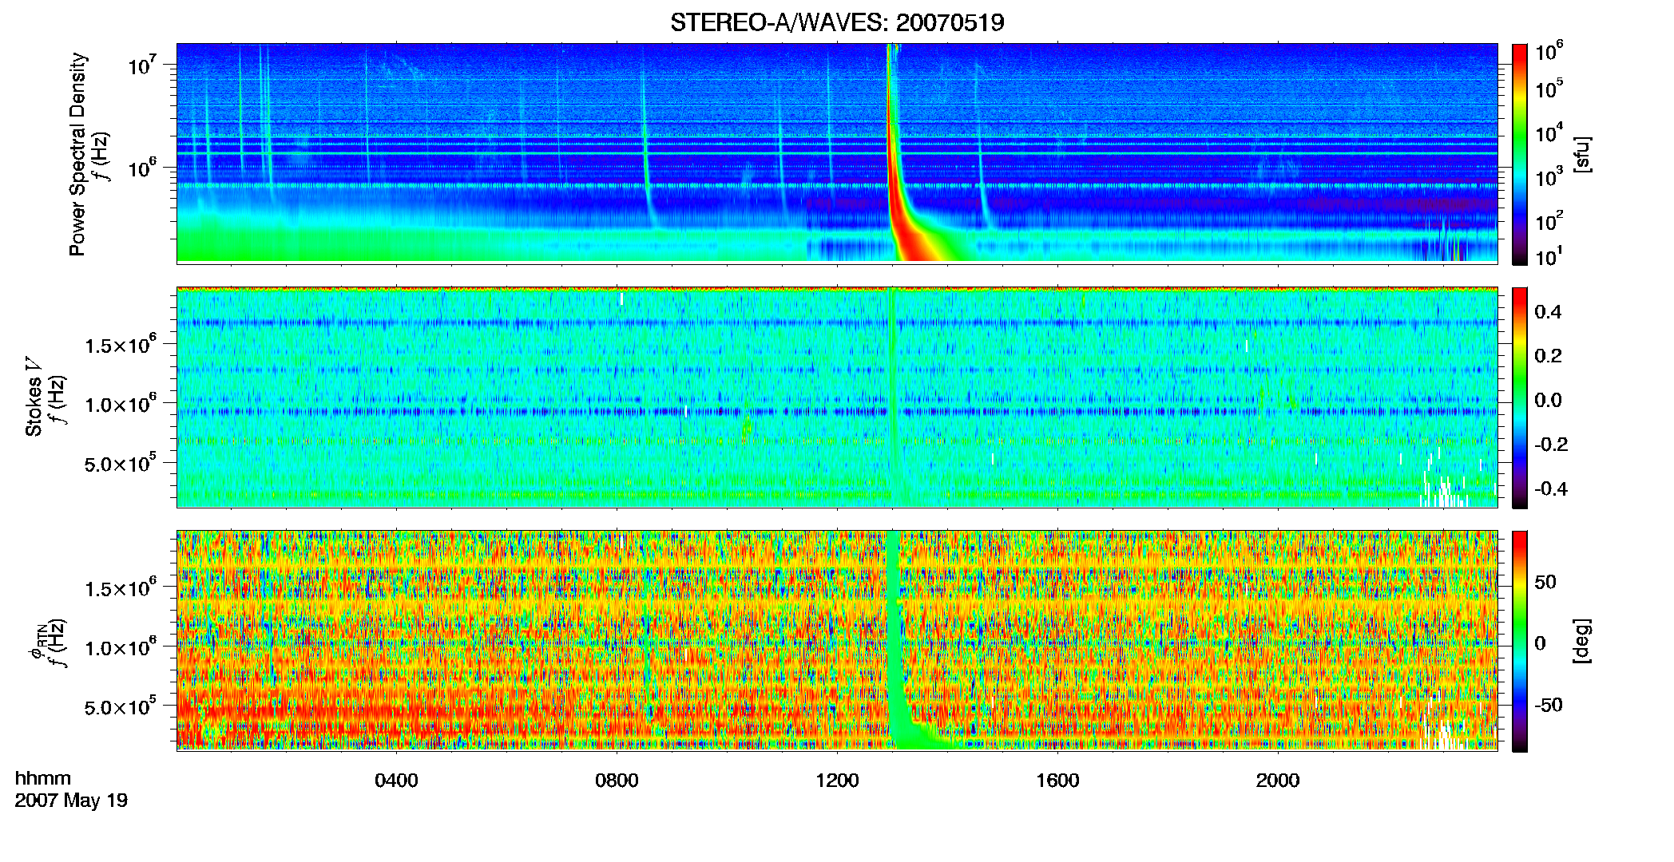Click the 0.0 value on Stokes color bar
The image size is (1674, 862).
1548,400
